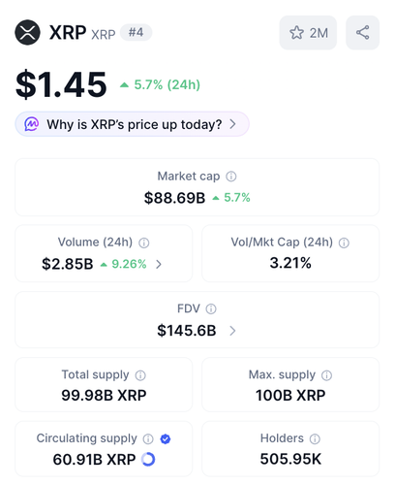Click the verified circulating supply badge

166,439
